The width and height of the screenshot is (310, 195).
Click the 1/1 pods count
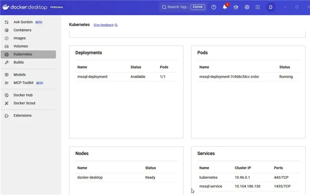tap(163, 76)
